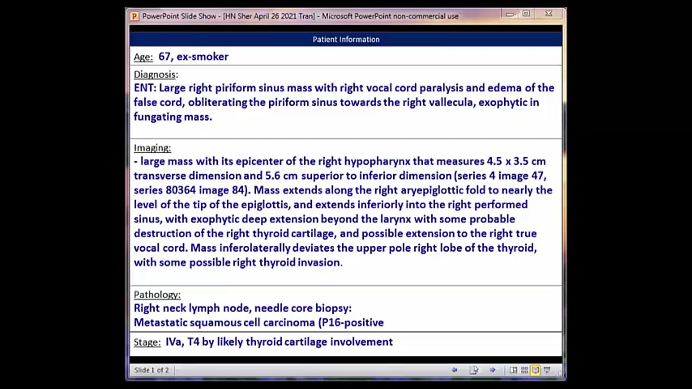The image size is (692, 389).
Task: Click the 'Patient Information' header bar
Action: 346,39
